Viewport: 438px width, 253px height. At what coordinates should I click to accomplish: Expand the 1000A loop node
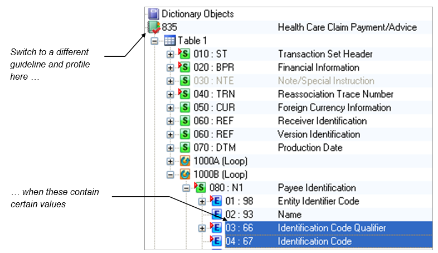[171, 161]
